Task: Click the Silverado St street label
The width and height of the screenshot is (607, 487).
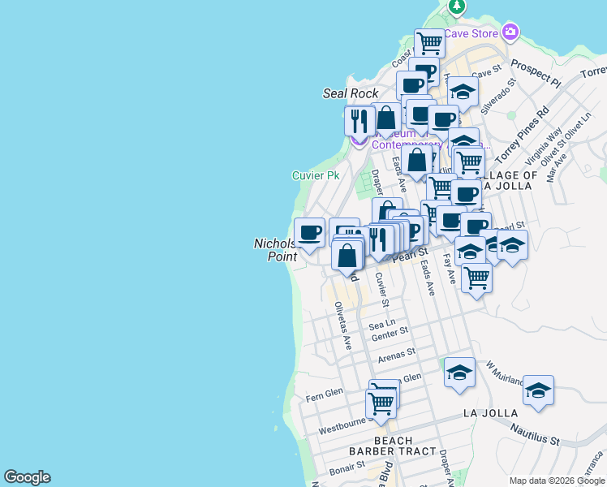Action: pyautogui.click(x=498, y=96)
